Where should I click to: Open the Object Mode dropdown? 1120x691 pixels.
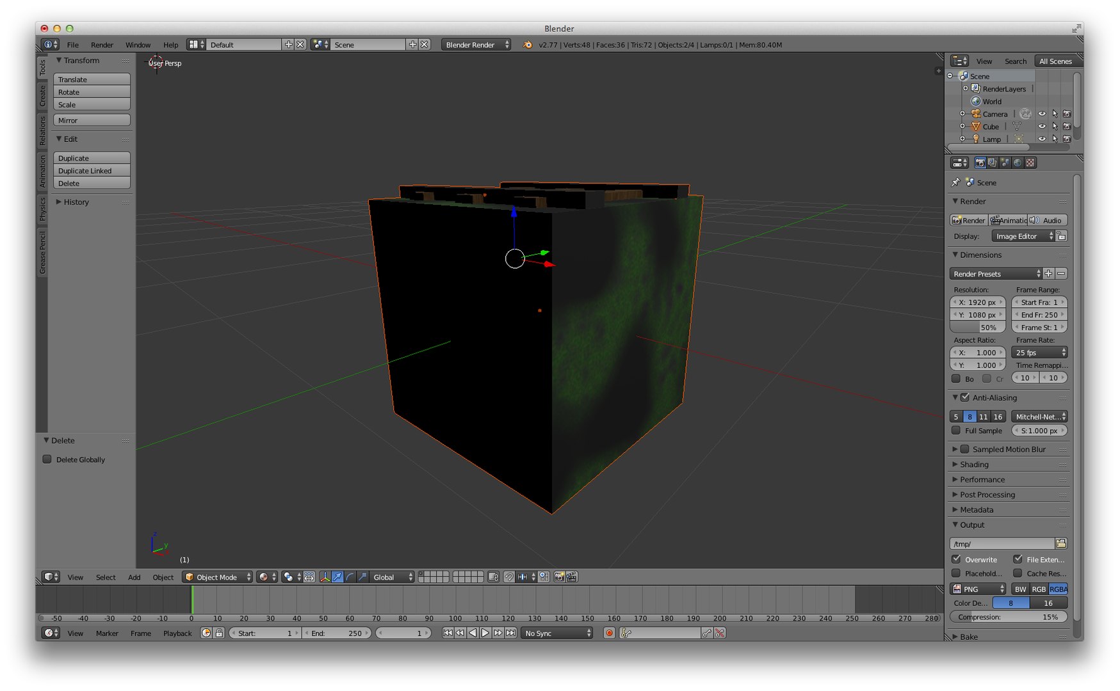[x=217, y=576]
